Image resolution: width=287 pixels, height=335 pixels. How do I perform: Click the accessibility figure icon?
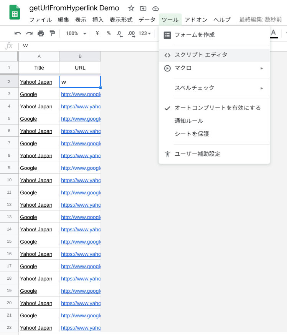[x=168, y=154]
